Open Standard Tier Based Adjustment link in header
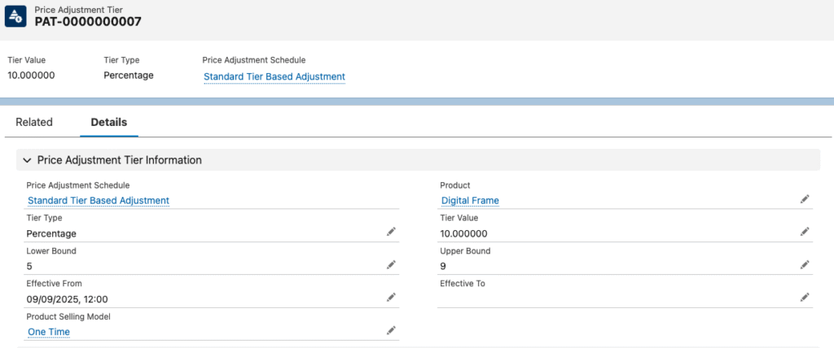The width and height of the screenshot is (834, 348). click(274, 76)
